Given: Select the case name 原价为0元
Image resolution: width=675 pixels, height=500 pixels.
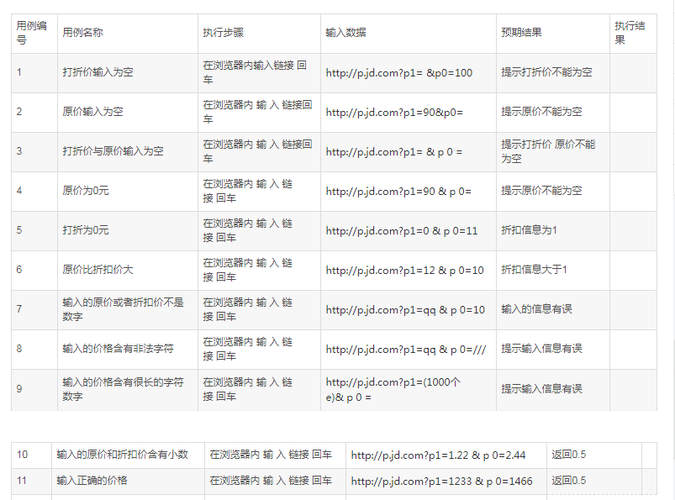Looking at the screenshot, I should tap(85, 191).
